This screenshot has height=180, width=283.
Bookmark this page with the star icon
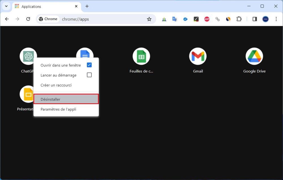click(149, 19)
